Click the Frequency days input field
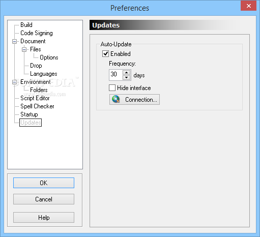The image size is (260, 237). (115, 75)
